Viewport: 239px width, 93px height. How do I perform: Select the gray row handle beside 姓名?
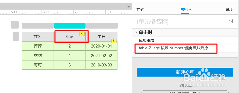16,36
